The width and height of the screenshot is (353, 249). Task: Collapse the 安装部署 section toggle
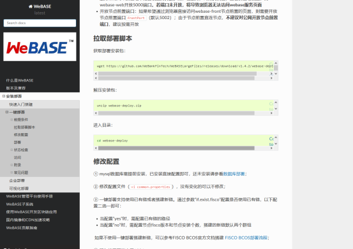click(x=4, y=96)
